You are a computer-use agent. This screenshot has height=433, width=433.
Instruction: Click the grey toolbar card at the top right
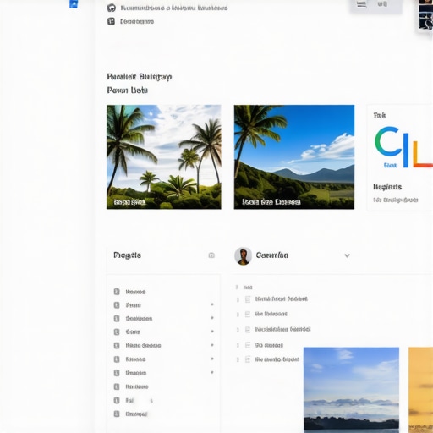[x=376, y=6]
